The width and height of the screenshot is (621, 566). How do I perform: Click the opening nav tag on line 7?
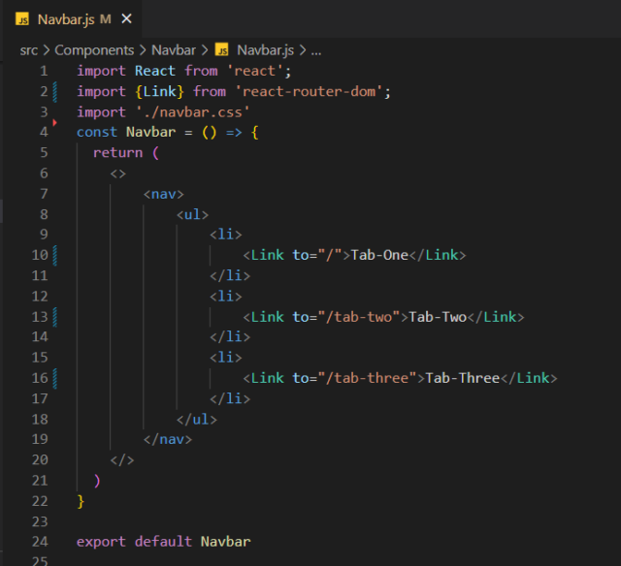coord(163,194)
